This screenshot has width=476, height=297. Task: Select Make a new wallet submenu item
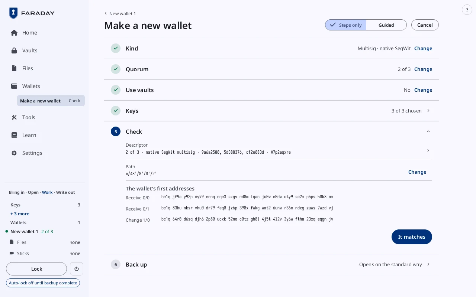click(x=51, y=101)
